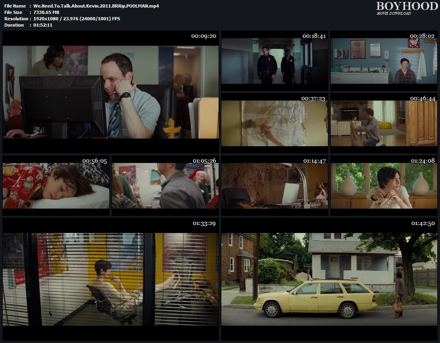Select the thumbnail showing the wall map
The height and width of the screenshot is (343, 440).
274,123
